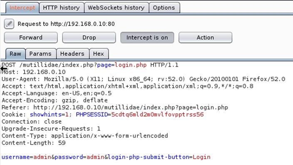Click the pencil edit icon beside request target
Screen dimensions: 293x165
(9, 24)
